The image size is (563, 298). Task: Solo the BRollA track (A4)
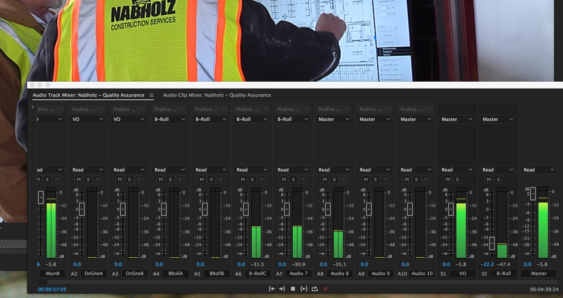[170, 180]
